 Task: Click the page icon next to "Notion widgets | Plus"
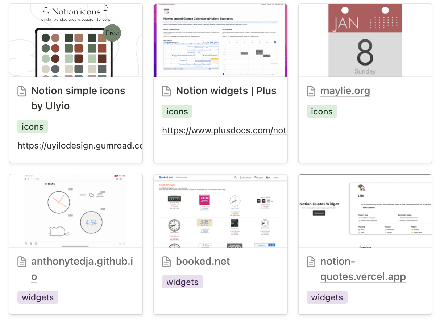(x=166, y=91)
